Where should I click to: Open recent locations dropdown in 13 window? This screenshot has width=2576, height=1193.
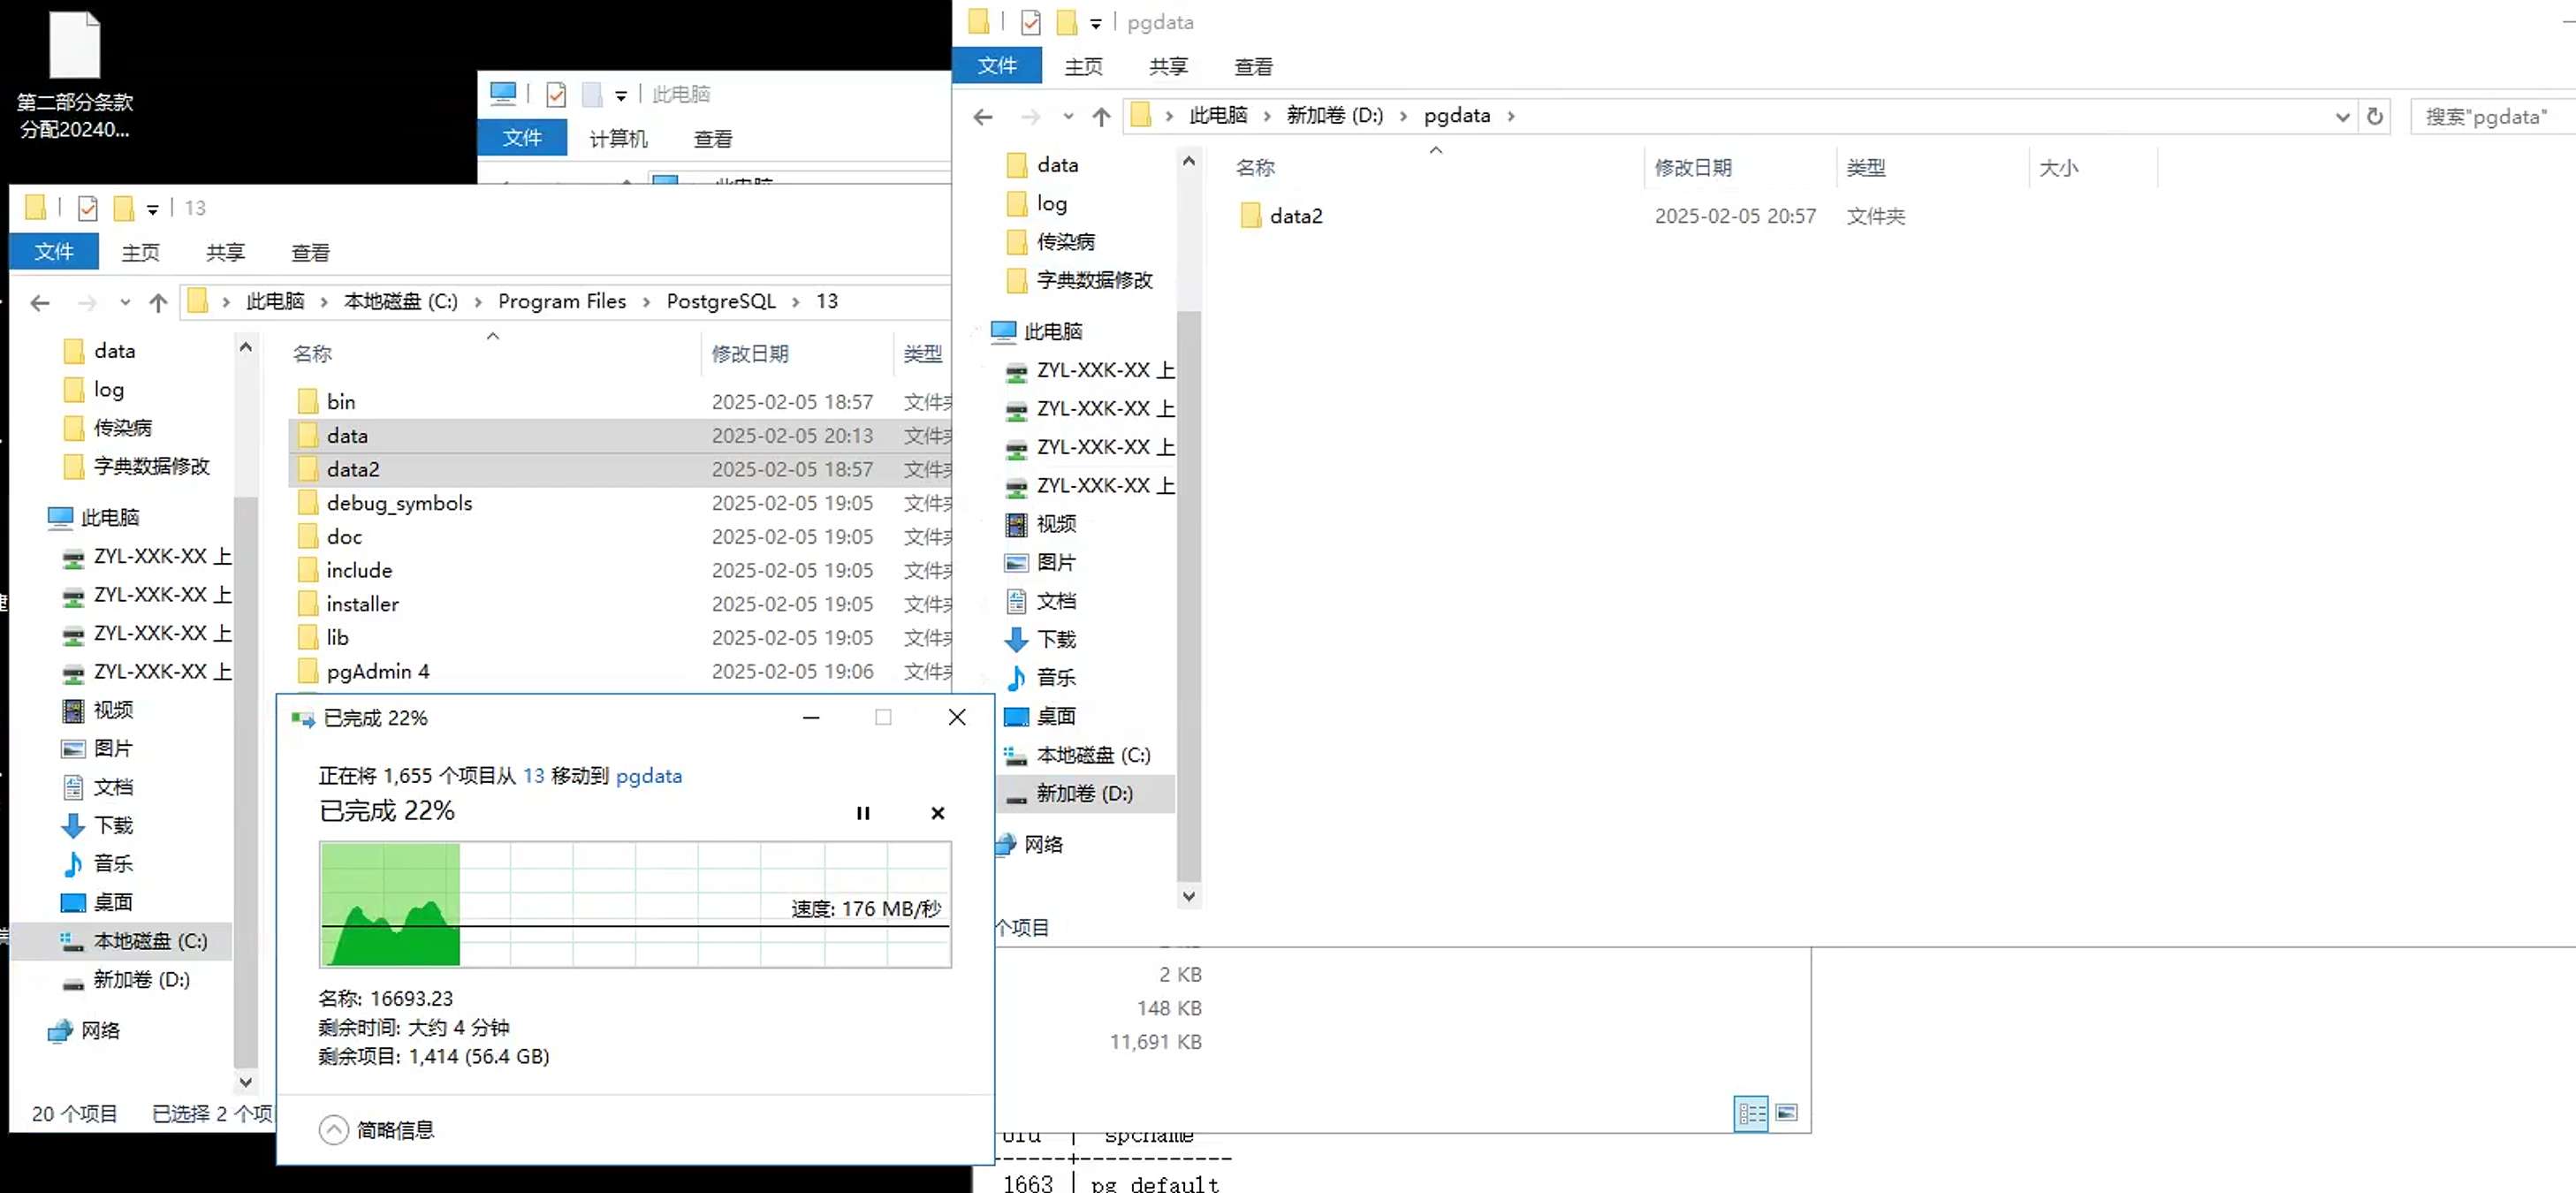click(x=124, y=303)
